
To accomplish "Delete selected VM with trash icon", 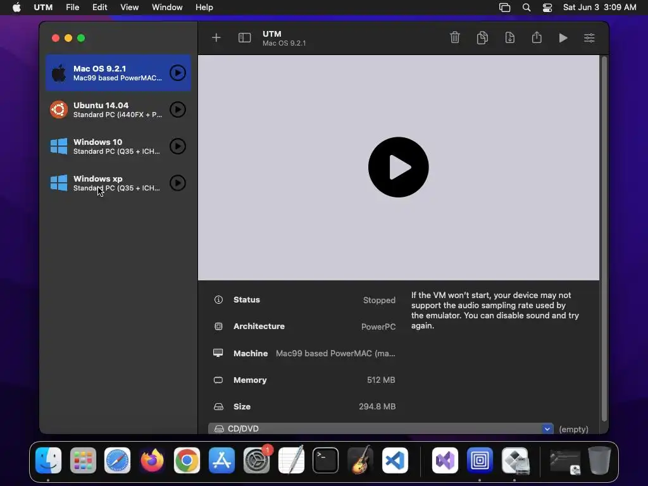I will (x=454, y=37).
